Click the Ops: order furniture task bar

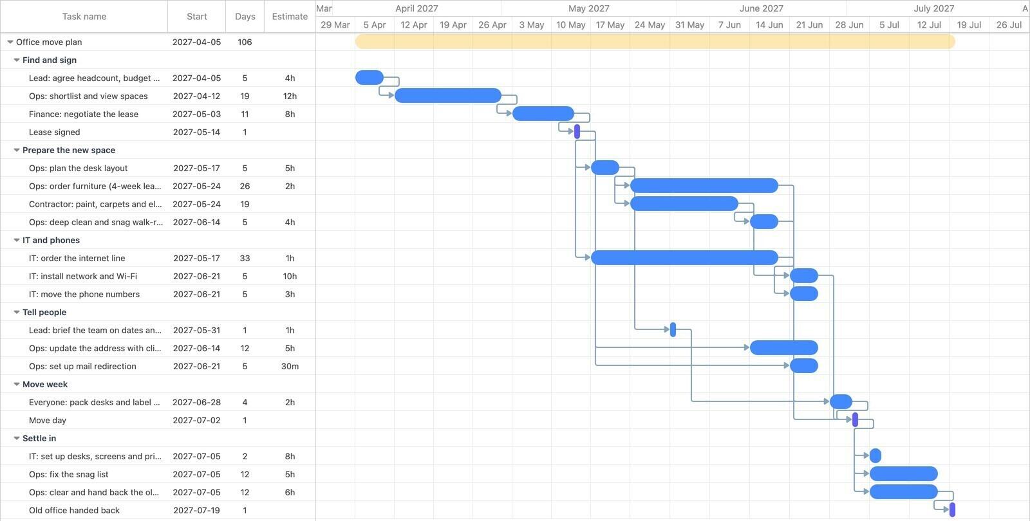coord(704,186)
